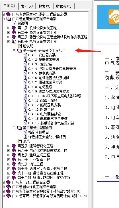The image size is (119, 208).
Task: Expand 第五册 建筑智能化工程 node
Action: (x=9, y=146)
